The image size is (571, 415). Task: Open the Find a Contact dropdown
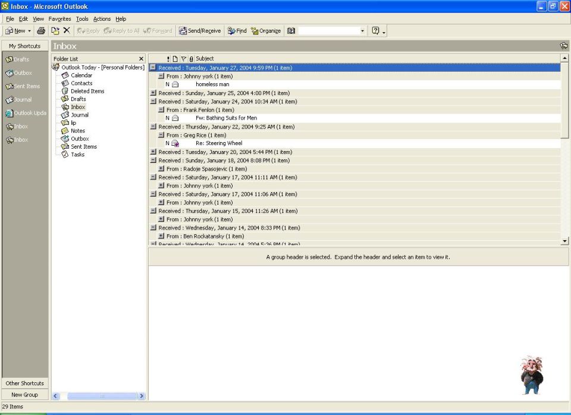coord(362,31)
